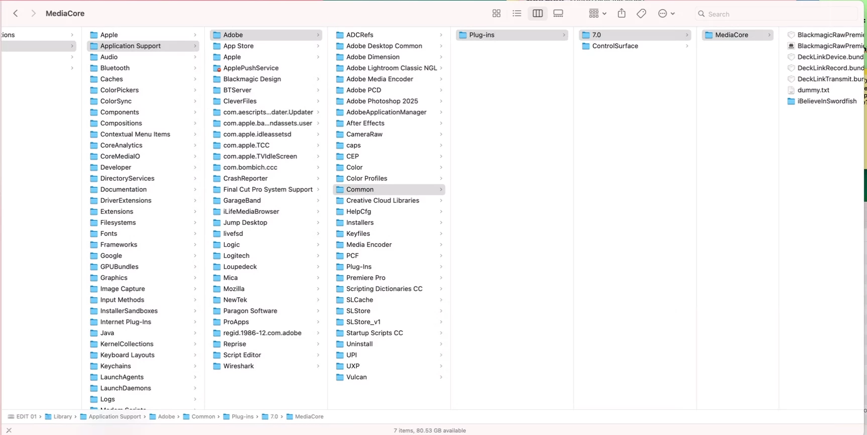Viewport: 867px width, 435px height.
Task: Expand the GarageBand folder chevron
Action: coord(318,201)
